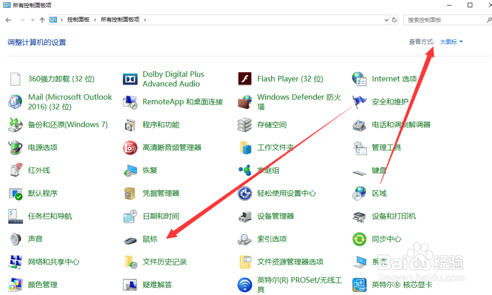Open the 红外线 icon

(x=16, y=170)
